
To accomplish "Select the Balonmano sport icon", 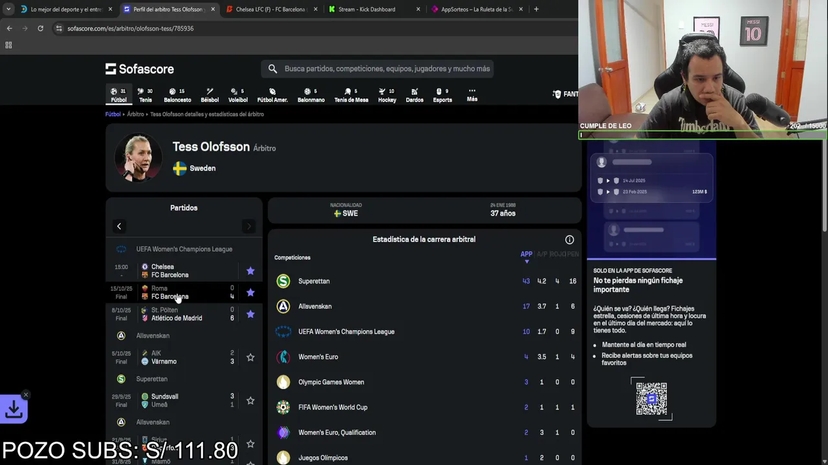I will click(311, 95).
